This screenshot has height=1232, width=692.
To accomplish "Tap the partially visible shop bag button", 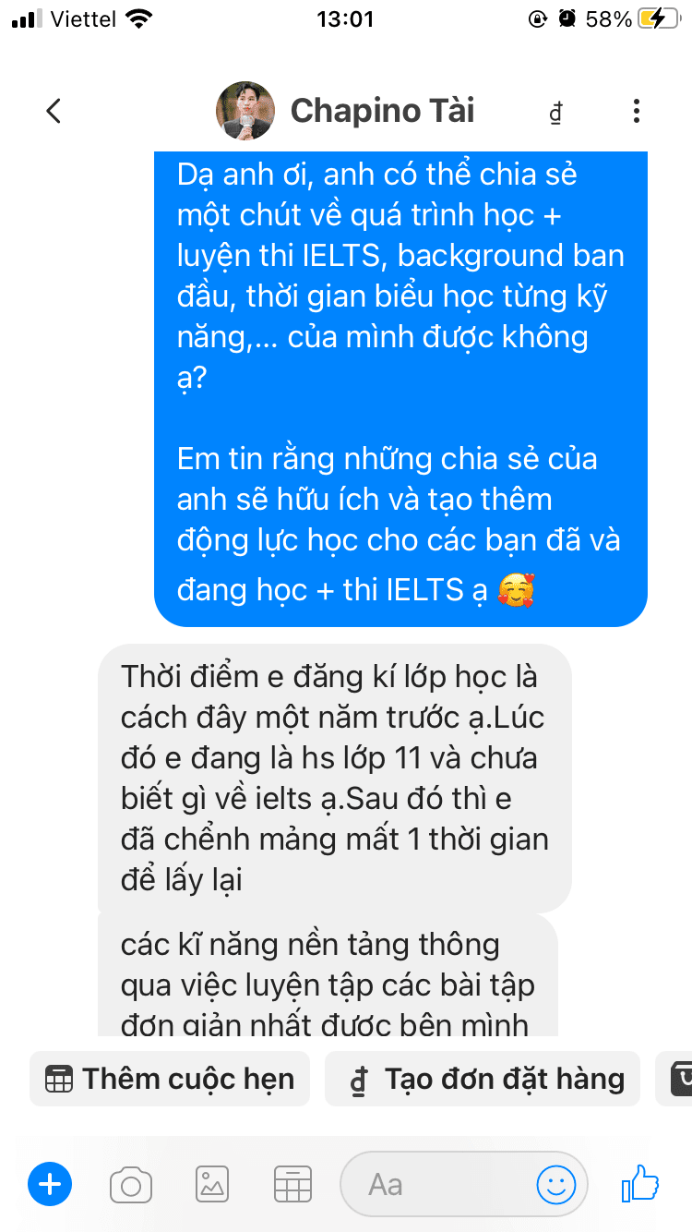I will (674, 1079).
